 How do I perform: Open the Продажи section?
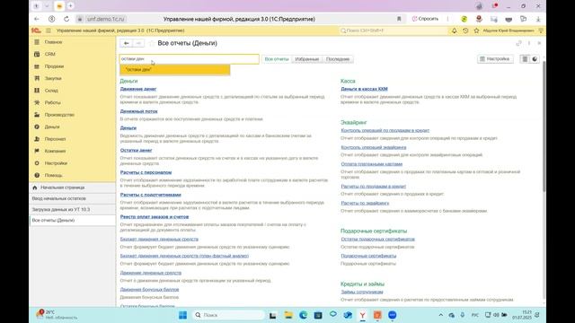[54, 66]
